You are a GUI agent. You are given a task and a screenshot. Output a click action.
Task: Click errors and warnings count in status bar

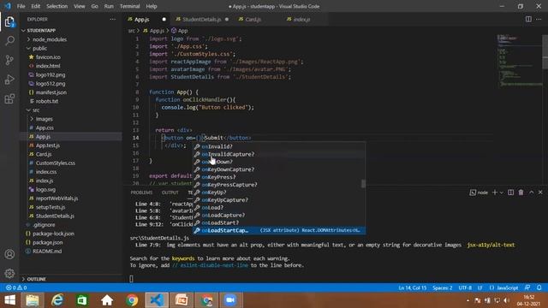pos(16,287)
